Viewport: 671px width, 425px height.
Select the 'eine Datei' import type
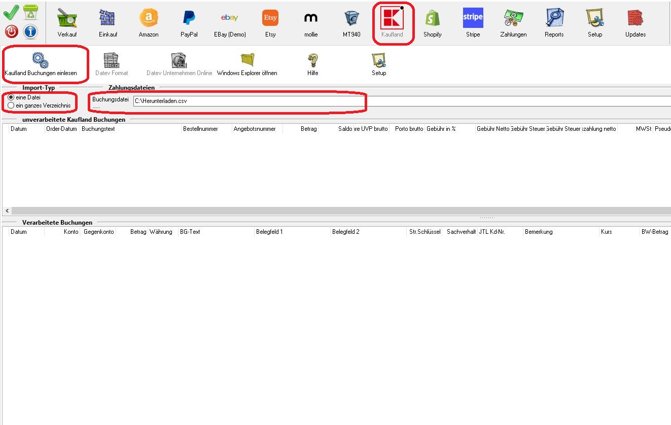pyautogui.click(x=11, y=97)
